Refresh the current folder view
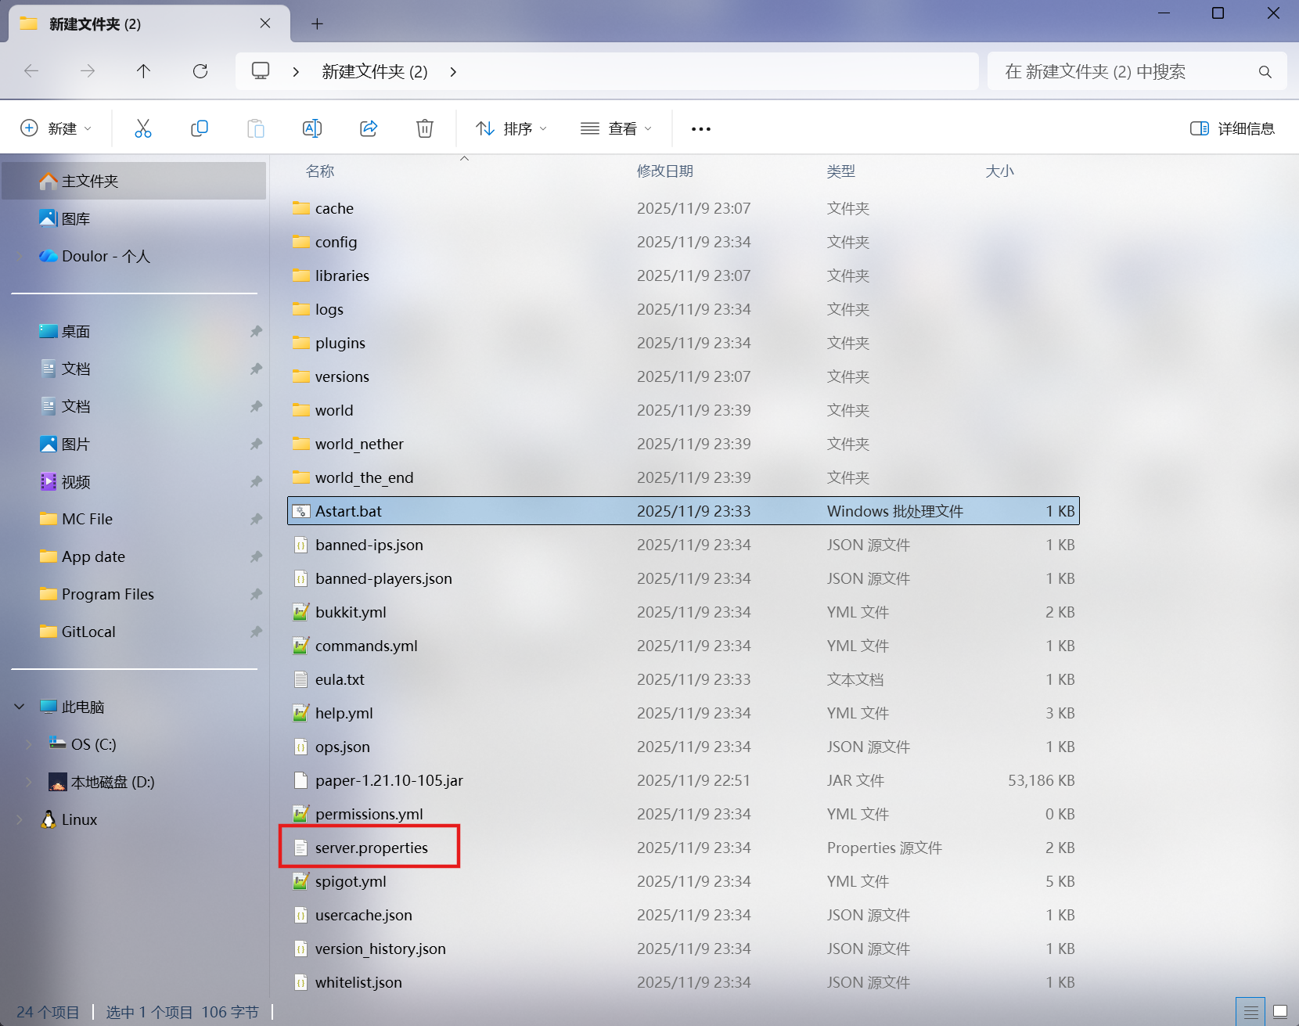Screen dimensions: 1299x1026 tap(200, 71)
